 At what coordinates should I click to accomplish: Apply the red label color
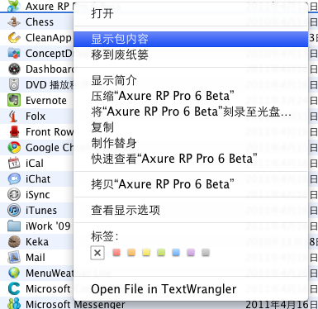pyautogui.click(x=116, y=252)
